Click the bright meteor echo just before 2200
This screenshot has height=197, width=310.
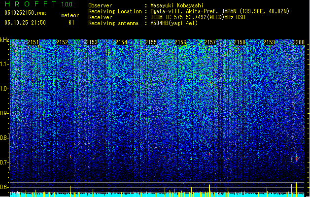(x=296, y=158)
